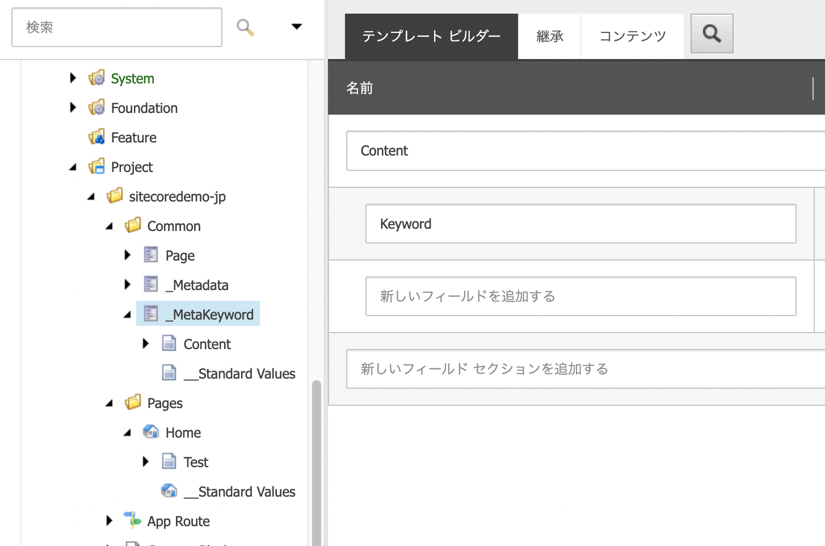
Task: Click the Foundation folder icon
Action: pyautogui.click(x=97, y=107)
